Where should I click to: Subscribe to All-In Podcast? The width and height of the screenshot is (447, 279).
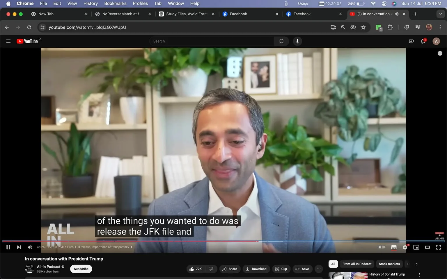(81, 269)
